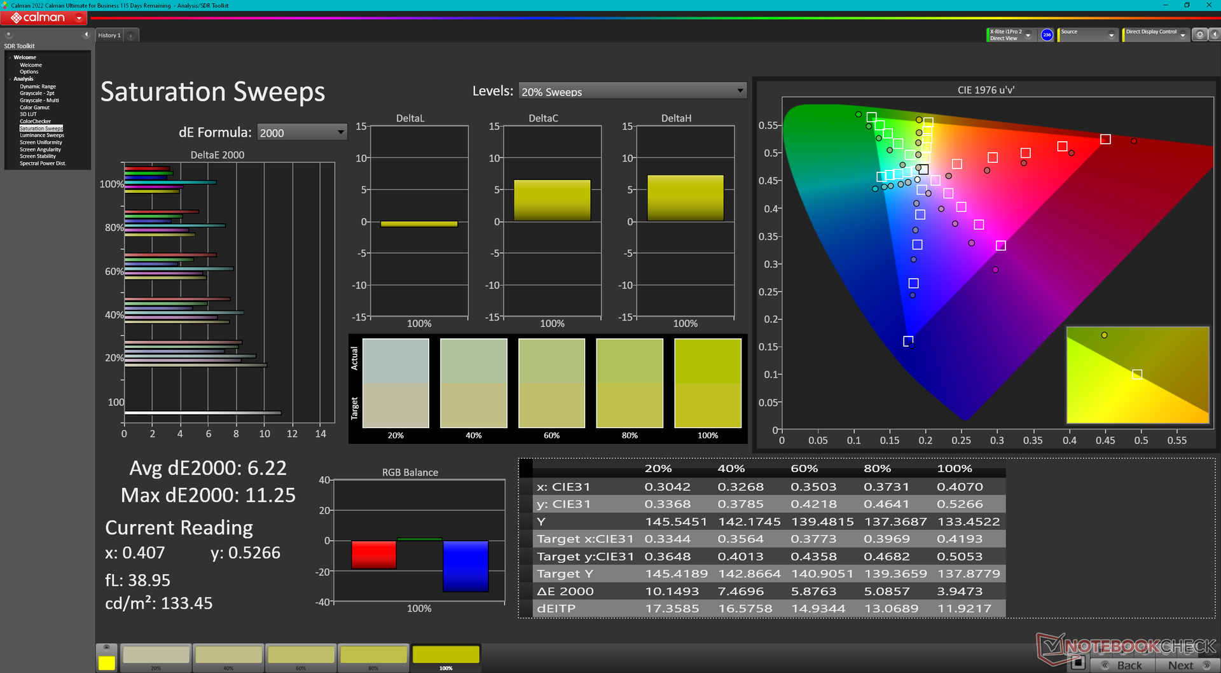This screenshot has height=673, width=1221.
Task: Expand the Direct Display Control dropdown
Action: point(1183,36)
